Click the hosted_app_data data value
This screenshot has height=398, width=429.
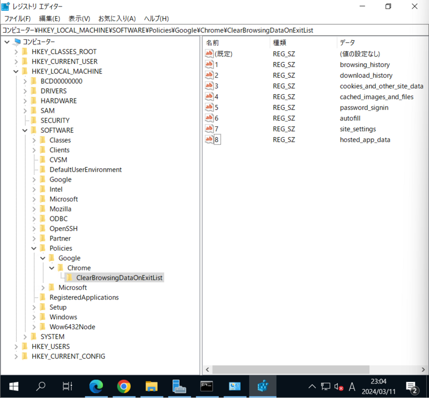pos(365,140)
